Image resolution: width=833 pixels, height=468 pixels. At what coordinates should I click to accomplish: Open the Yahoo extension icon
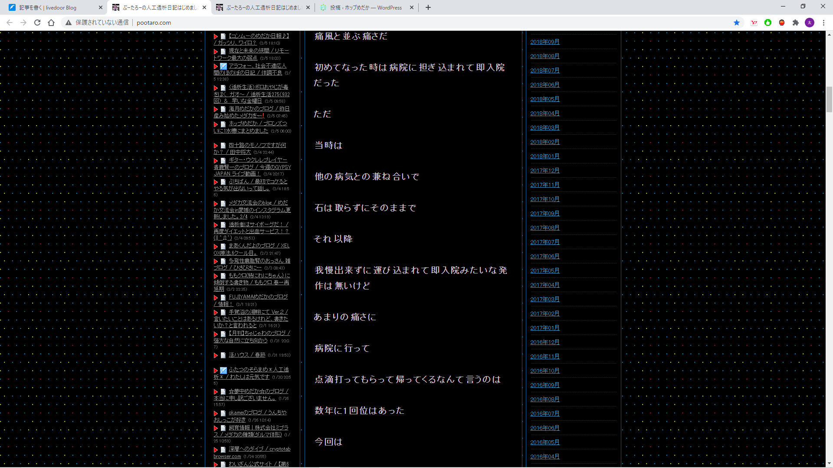point(754,23)
